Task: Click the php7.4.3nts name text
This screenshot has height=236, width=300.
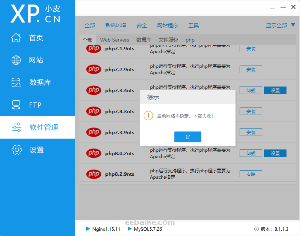Action: click(x=120, y=111)
